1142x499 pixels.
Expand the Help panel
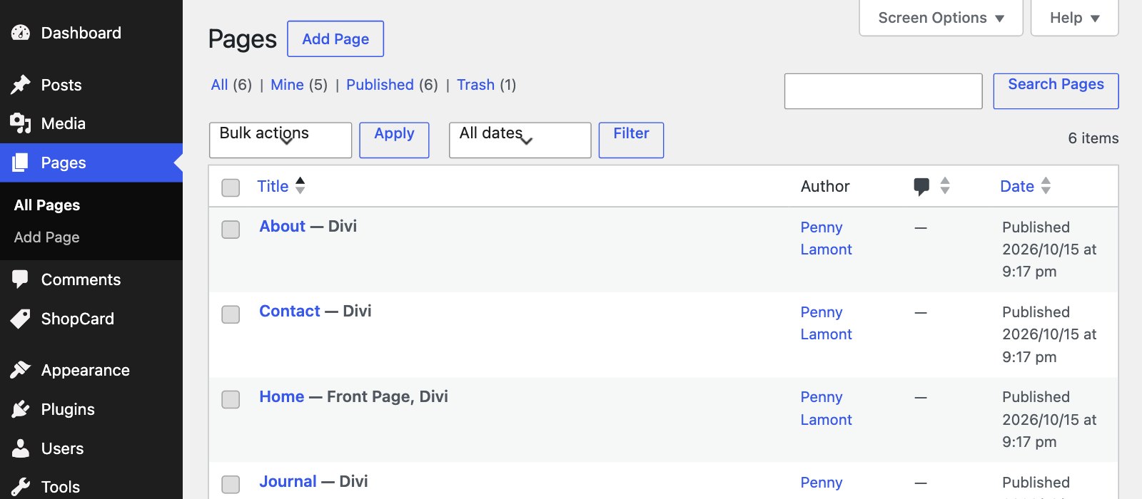click(1074, 18)
